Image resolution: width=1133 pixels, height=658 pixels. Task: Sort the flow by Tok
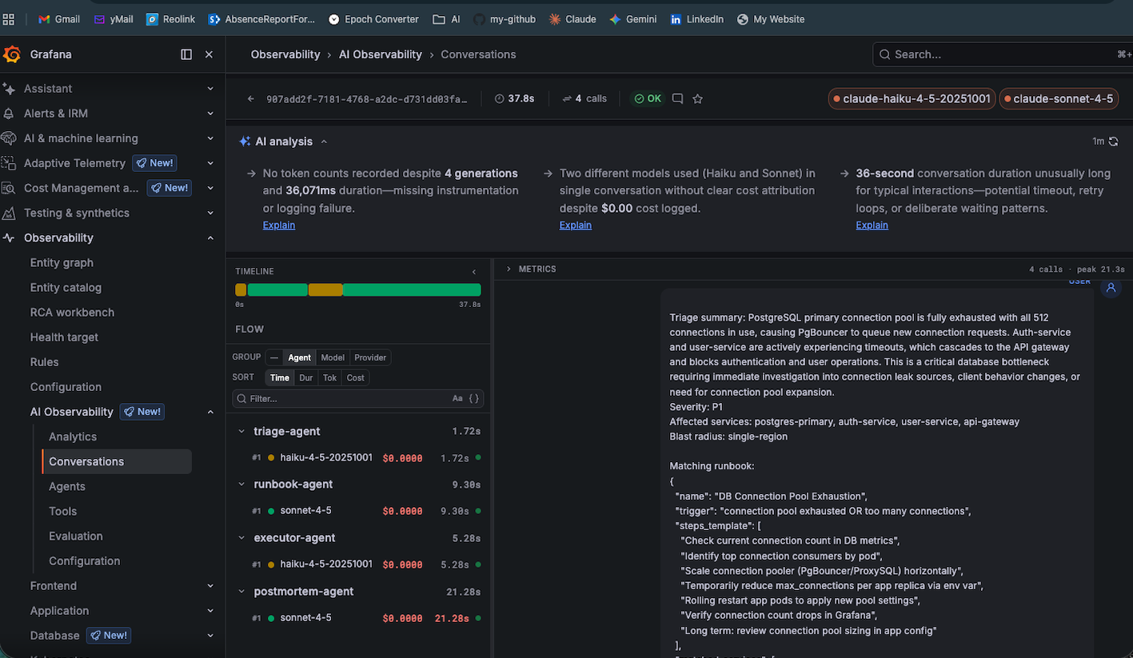point(329,377)
